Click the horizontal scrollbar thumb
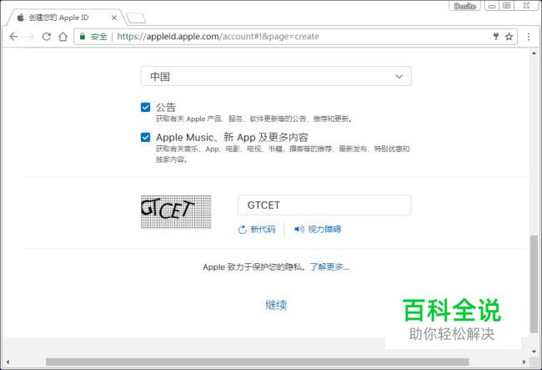 point(257,362)
